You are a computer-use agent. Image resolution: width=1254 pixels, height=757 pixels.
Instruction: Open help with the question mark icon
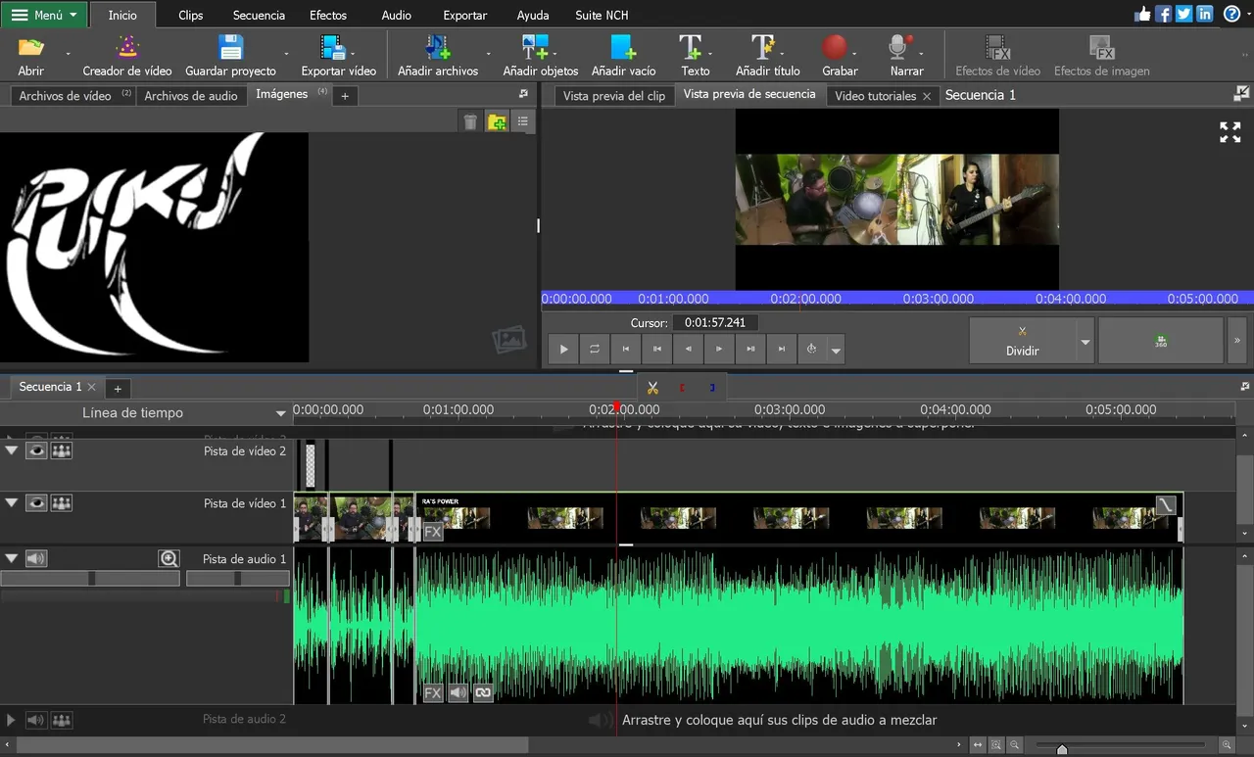[1231, 14]
